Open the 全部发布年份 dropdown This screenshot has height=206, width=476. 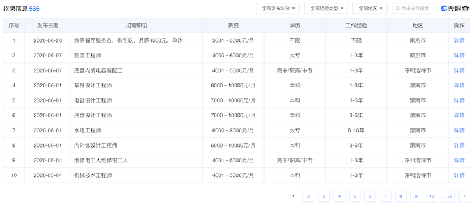coord(278,9)
